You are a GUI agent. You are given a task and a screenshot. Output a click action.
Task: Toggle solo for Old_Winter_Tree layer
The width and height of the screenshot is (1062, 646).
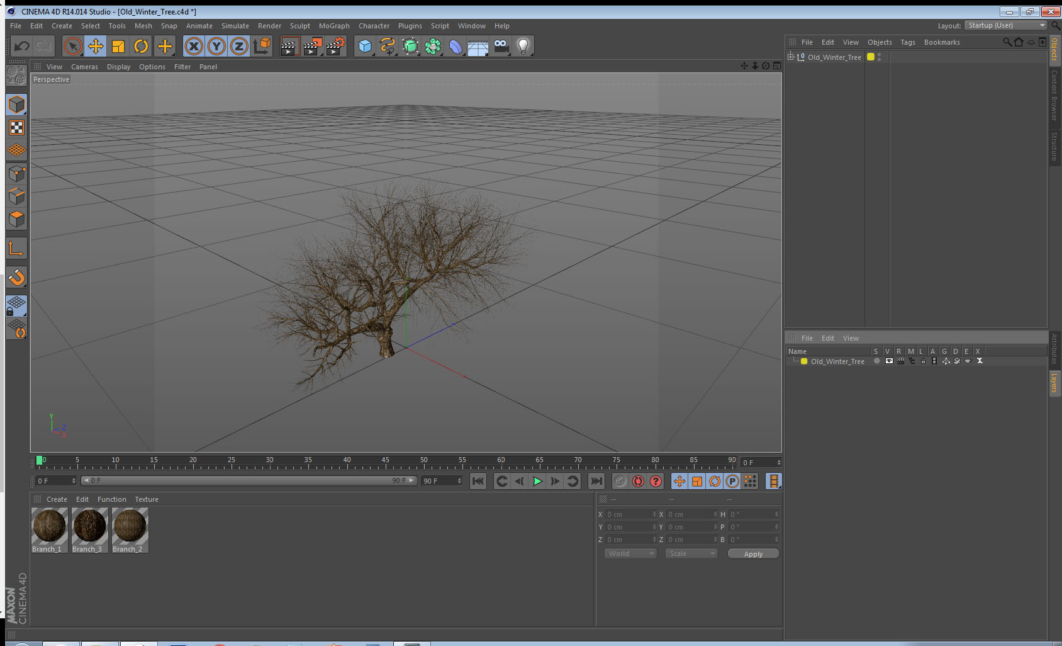tap(876, 361)
